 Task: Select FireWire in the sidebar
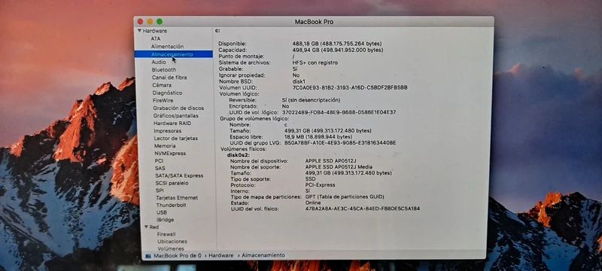click(163, 101)
